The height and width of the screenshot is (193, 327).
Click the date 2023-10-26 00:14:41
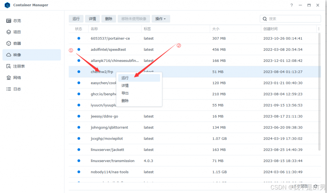[x=283, y=38]
